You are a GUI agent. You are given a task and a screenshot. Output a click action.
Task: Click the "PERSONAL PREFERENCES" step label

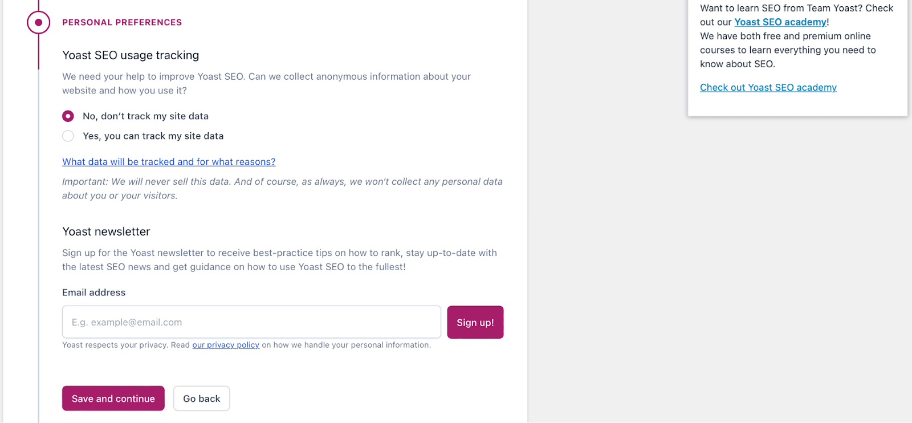click(122, 22)
